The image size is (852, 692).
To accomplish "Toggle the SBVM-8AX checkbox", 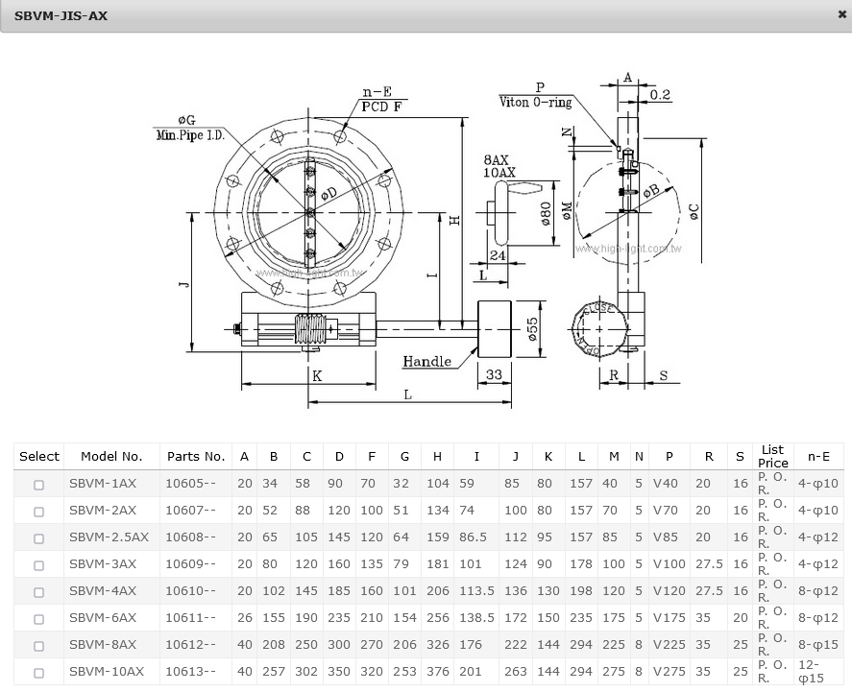I will [38, 646].
